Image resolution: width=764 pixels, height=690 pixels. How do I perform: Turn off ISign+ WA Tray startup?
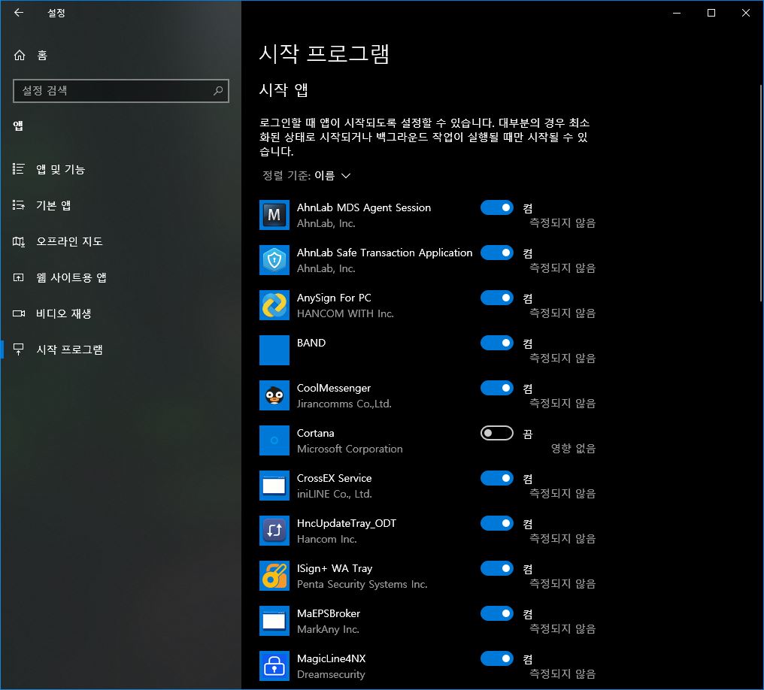tap(497, 568)
